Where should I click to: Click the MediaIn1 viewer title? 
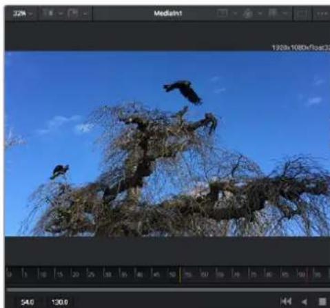168,13
